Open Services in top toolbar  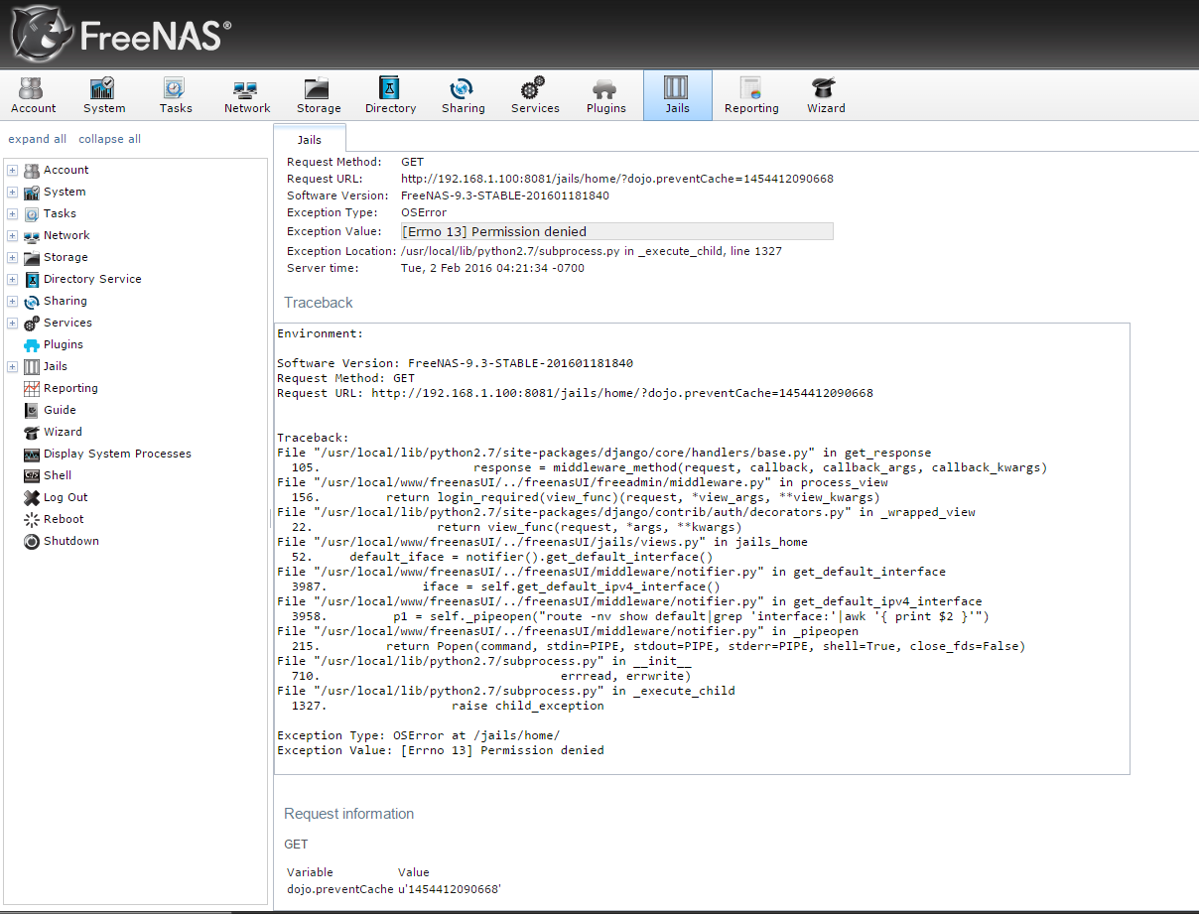click(x=535, y=96)
